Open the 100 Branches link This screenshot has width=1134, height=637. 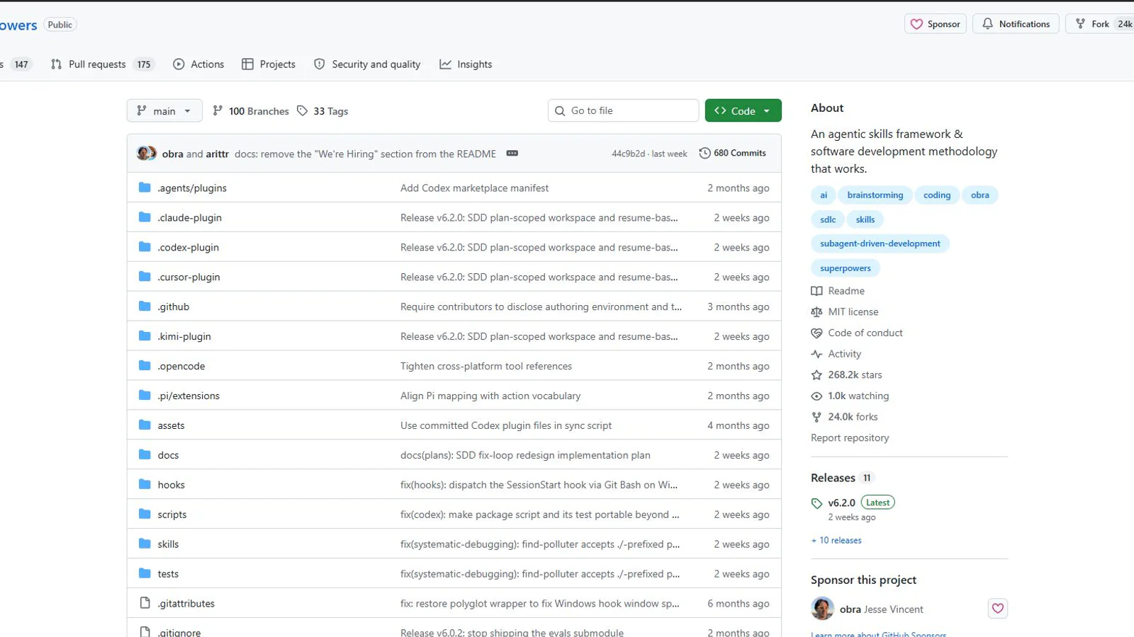point(251,111)
